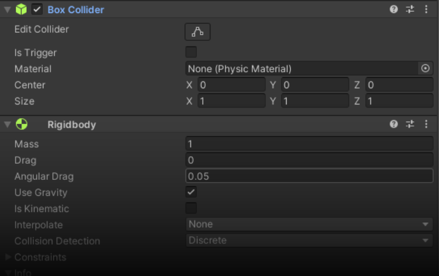Viewport: 439px width, 276px height.
Task: Click the Angular Drag input field
Action: [x=309, y=176]
